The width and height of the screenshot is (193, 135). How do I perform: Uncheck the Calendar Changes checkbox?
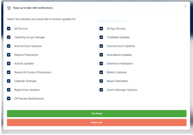pyautogui.click(x=9, y=81)
